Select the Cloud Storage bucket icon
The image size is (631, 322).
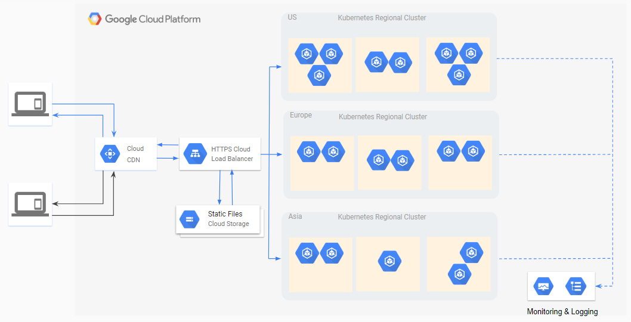point(190,219)
